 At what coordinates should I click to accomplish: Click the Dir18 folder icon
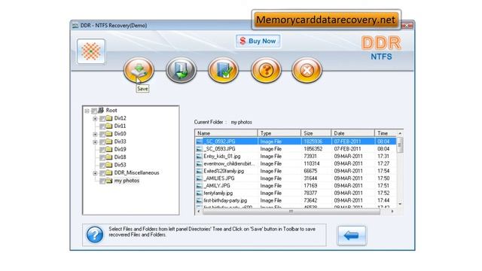pos(108,157)
